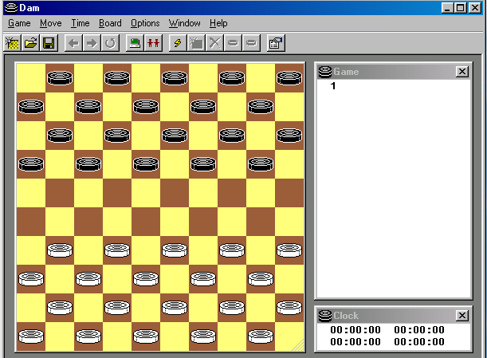Click the grayed setup board icon
Viewport: 487px width, 358px height.
[196, 43]
